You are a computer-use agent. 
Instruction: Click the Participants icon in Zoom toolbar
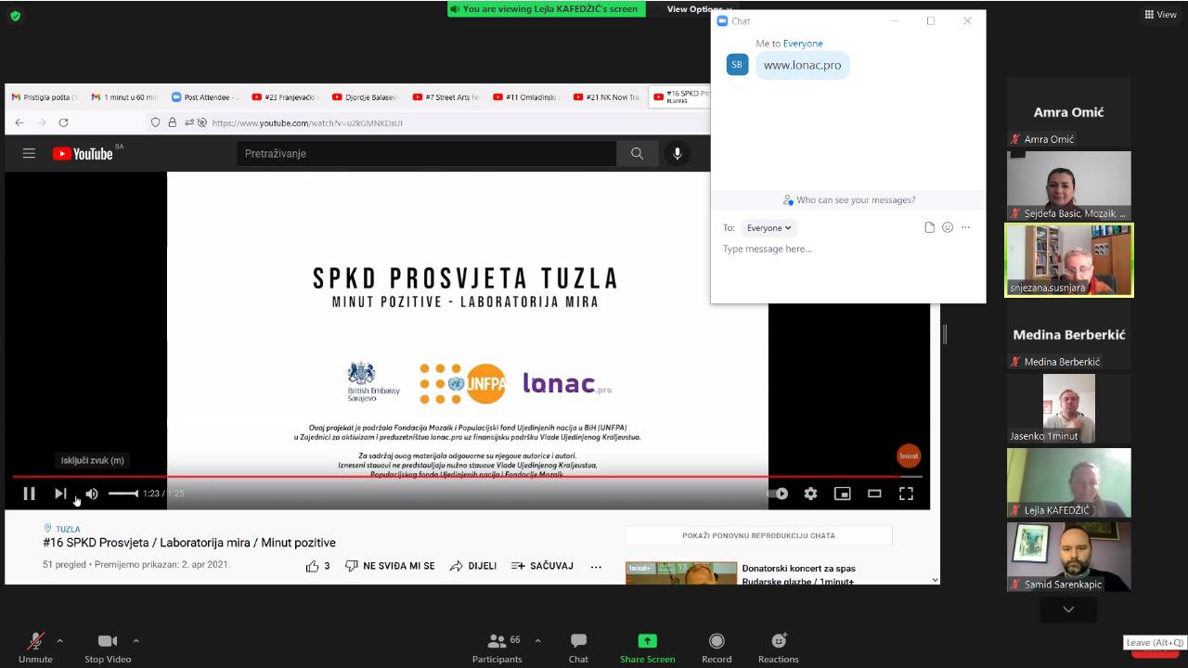497,641
